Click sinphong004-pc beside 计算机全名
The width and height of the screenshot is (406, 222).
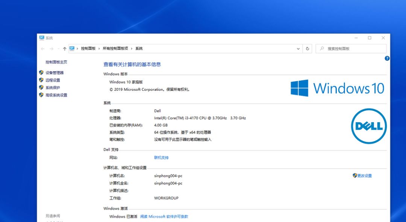168,183
